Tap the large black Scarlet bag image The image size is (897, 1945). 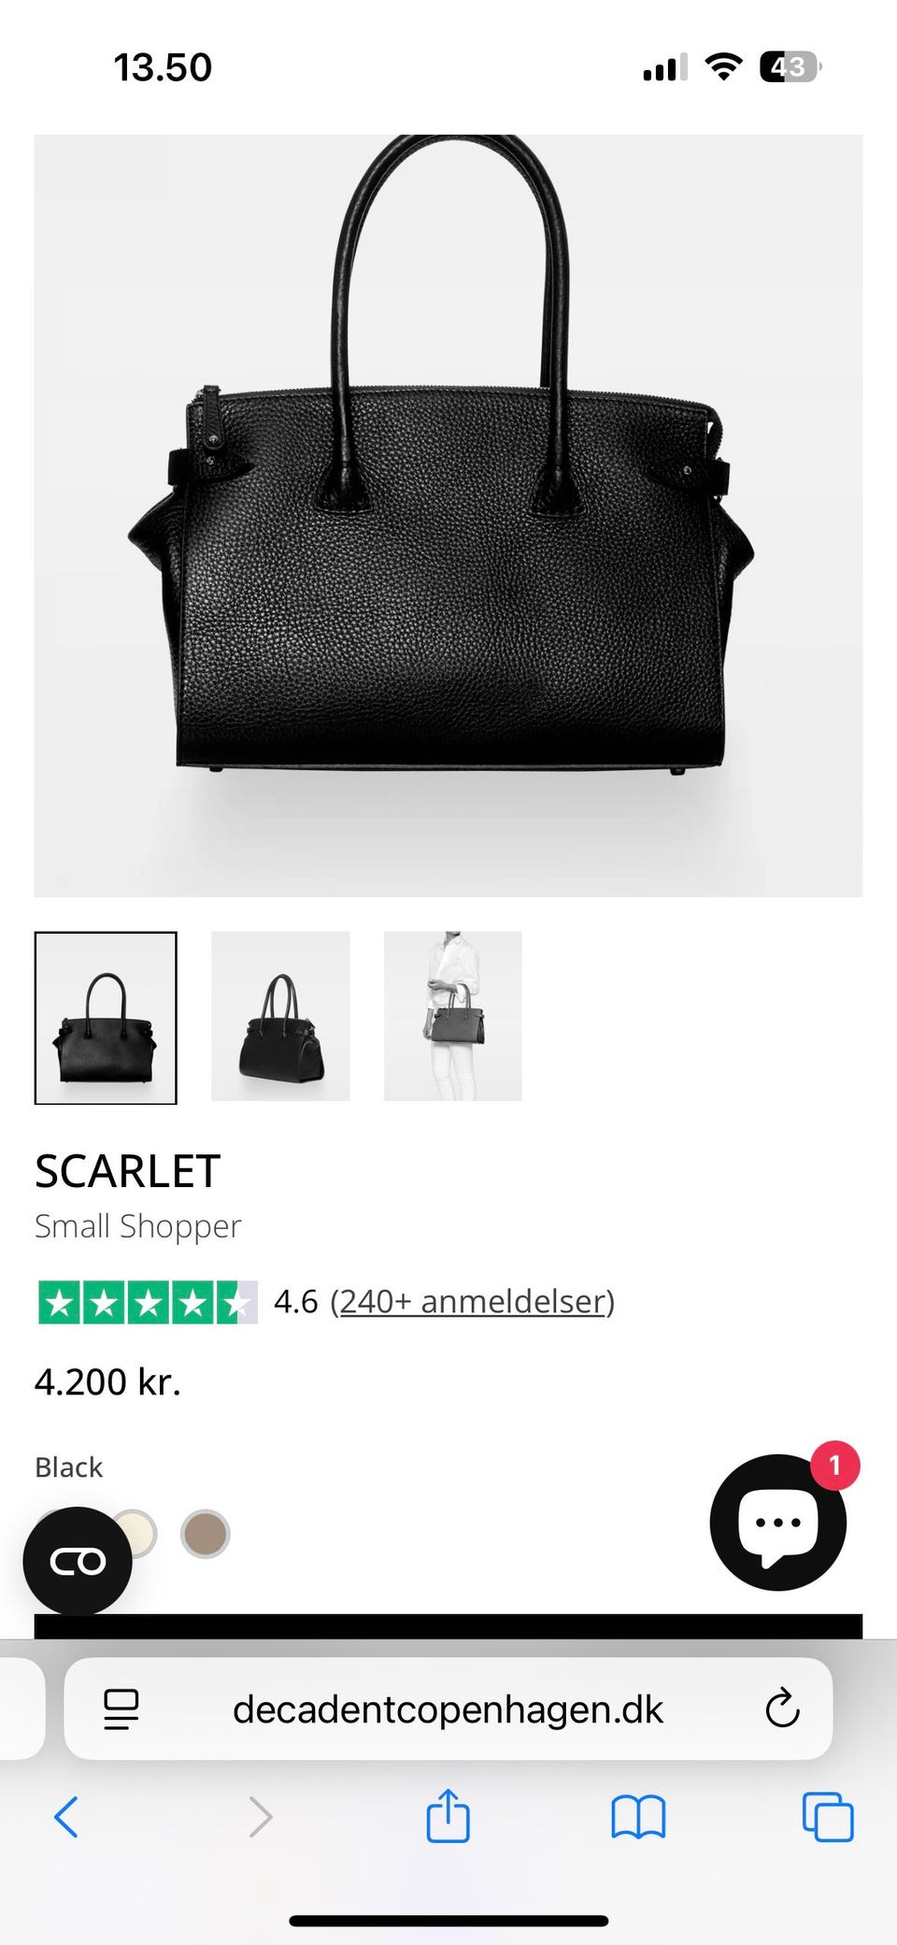[x=448, y=516]
